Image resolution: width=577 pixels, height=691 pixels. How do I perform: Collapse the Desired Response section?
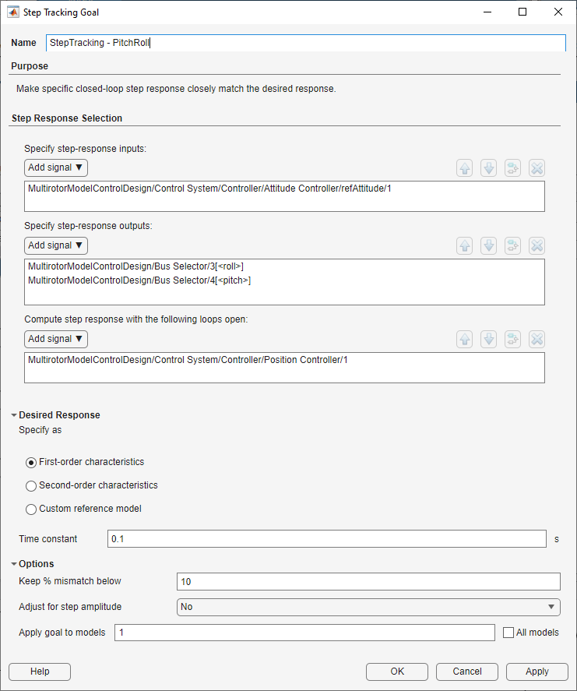coord(14,415)
